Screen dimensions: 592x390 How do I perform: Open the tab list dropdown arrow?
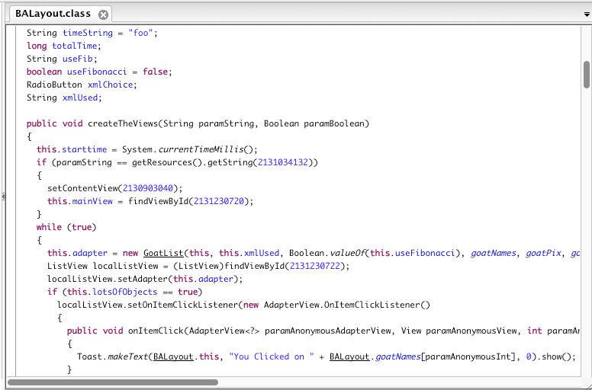[x=587, y=14]
